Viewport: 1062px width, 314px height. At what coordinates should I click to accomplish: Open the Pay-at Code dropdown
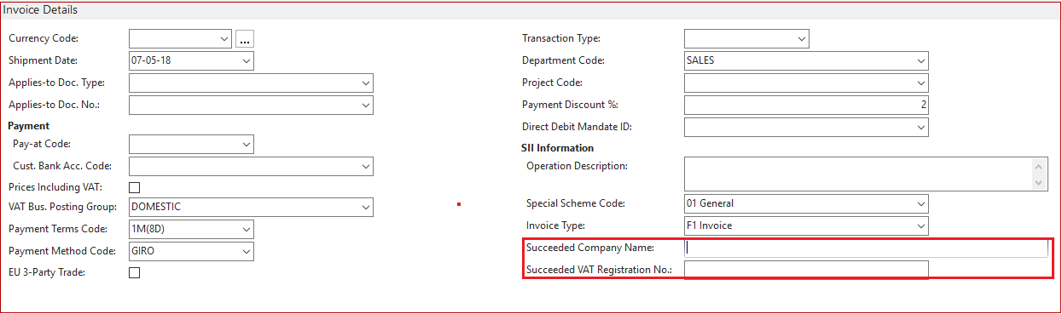click(x=247, y=145)
